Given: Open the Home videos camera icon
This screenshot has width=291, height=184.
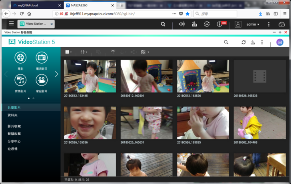Looking at the screenshot, I should (42, 80).
